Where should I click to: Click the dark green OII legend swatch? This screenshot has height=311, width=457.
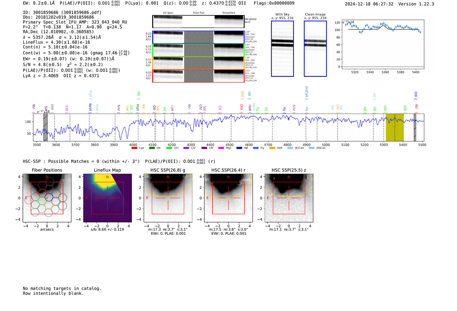point(152,148)
